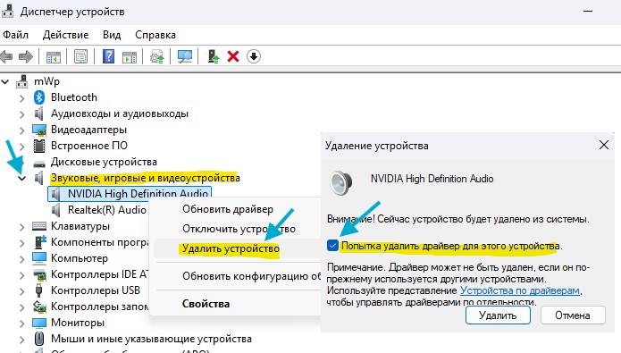Select Мыши и иные указывающие устройства
The height and width of the screenshot is (353, 621).
151,339
